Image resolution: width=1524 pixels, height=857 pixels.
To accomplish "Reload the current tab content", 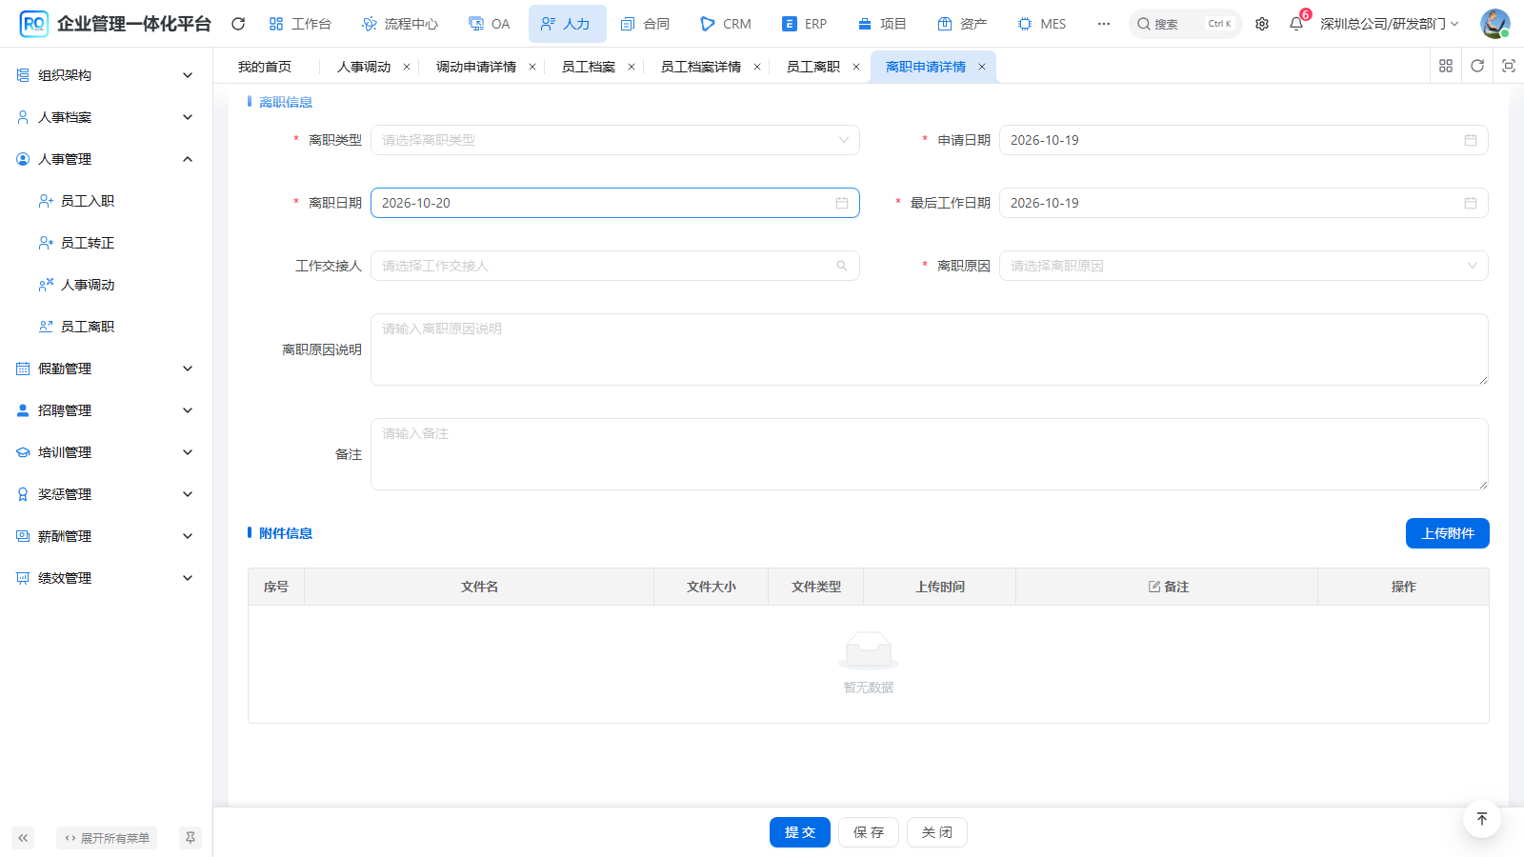I will point(1477,66).
